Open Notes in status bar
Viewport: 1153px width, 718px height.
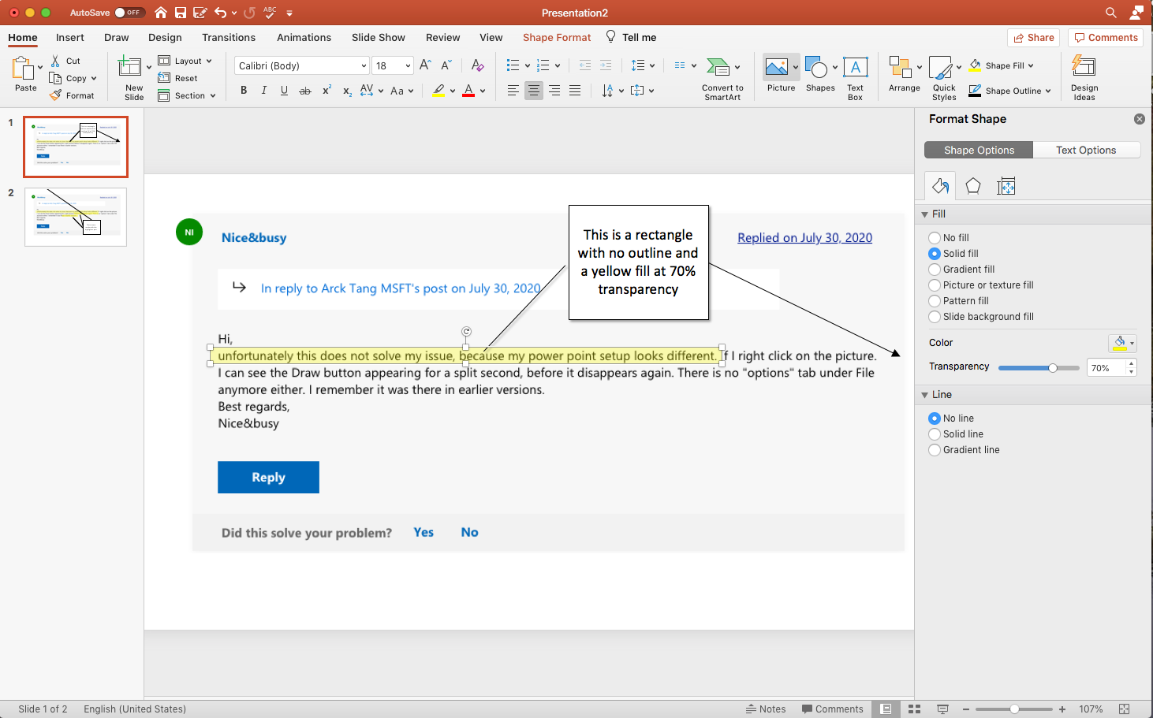(x=766, y=709)
